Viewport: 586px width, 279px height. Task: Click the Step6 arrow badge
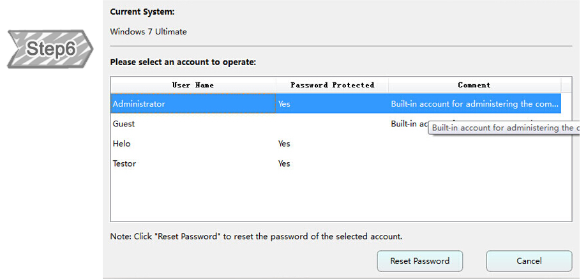click(x=50, y=49)
